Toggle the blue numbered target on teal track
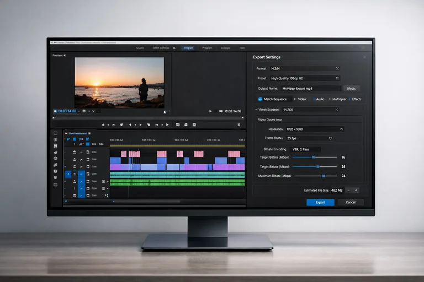 (68, 175)
